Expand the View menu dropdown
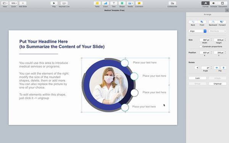This screenshot has width=229, height=143. pyautogui.click(x=5, y=3)
